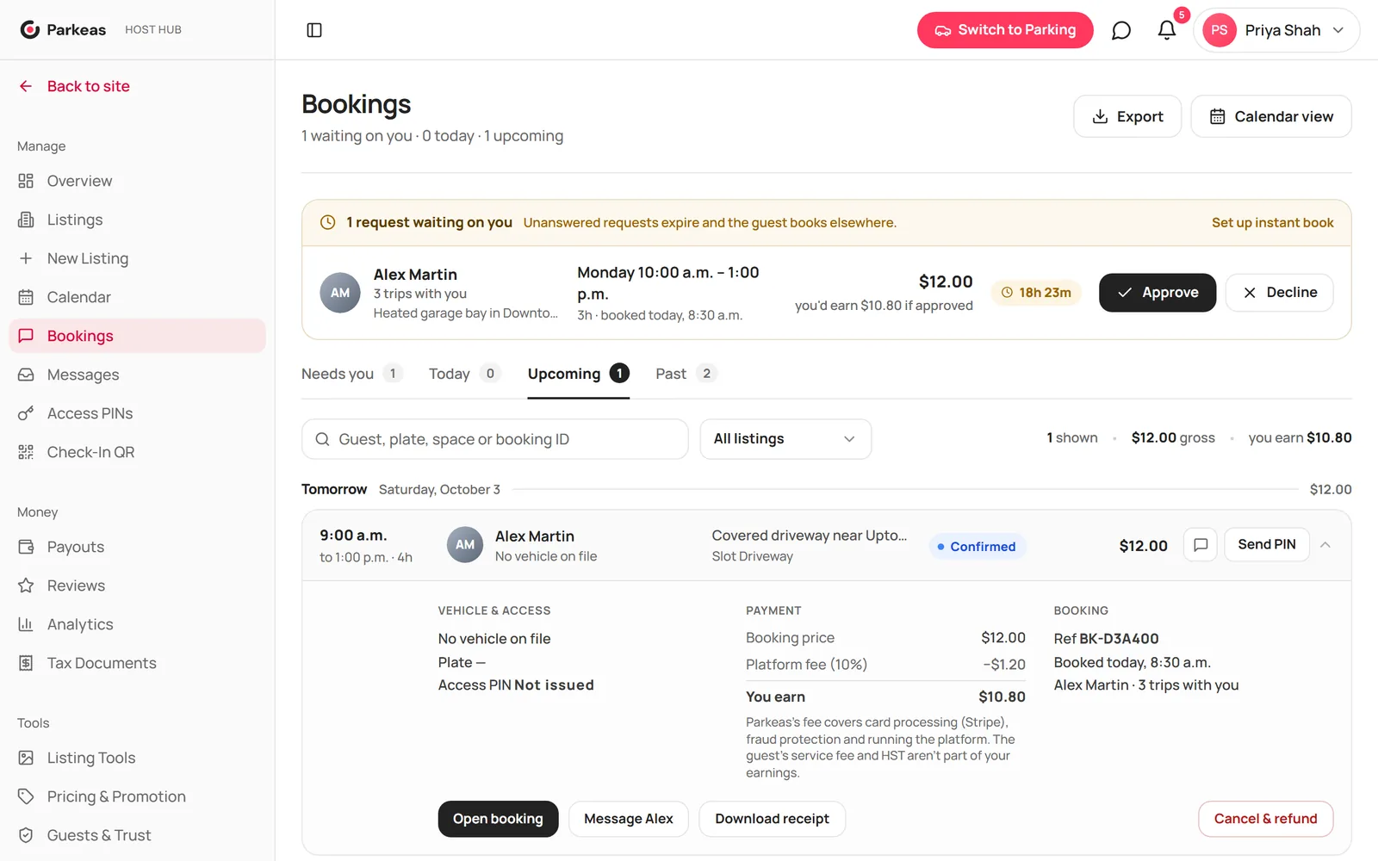Decline Alex Martin's request
Screen dimensions: 1378x861
point(1280,293)
